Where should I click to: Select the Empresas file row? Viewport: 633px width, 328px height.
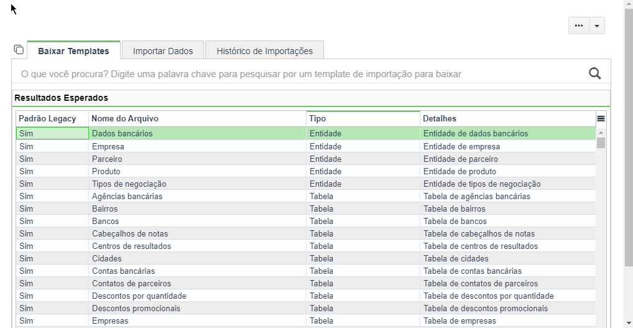[305, 321]
